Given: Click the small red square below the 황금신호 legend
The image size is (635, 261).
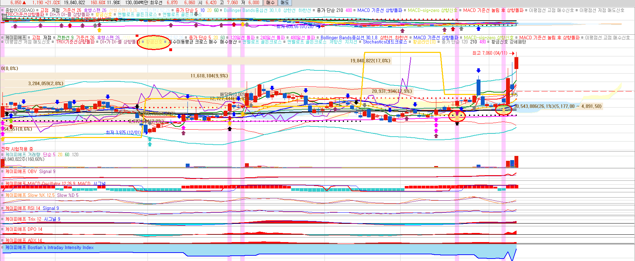Looking at the screenshot, I should tap(171, 50).
